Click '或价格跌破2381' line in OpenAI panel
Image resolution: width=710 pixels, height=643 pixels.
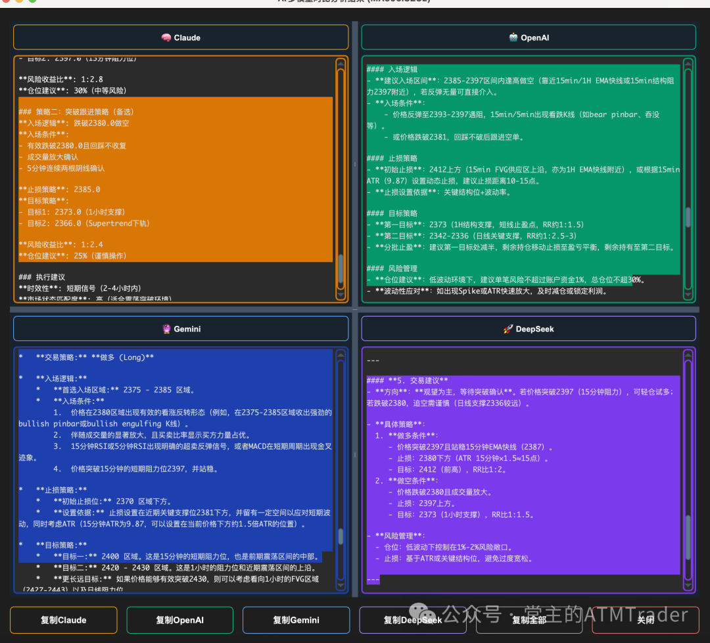pyautogui.click(x=454, y=137)
